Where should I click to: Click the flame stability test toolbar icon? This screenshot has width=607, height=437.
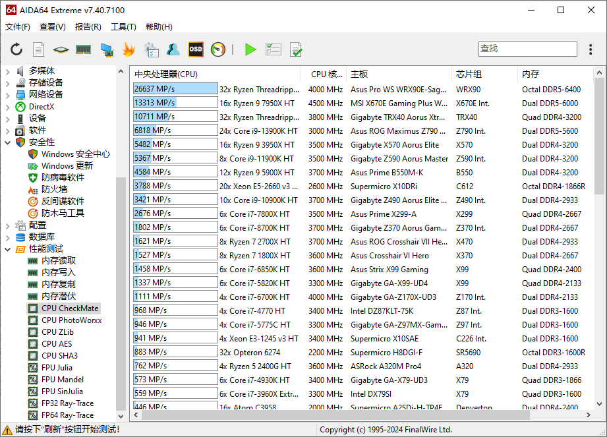129,49
